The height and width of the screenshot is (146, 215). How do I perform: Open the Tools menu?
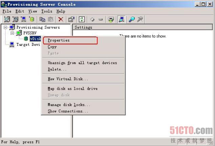pyautogui.click(x=47, y=11)
